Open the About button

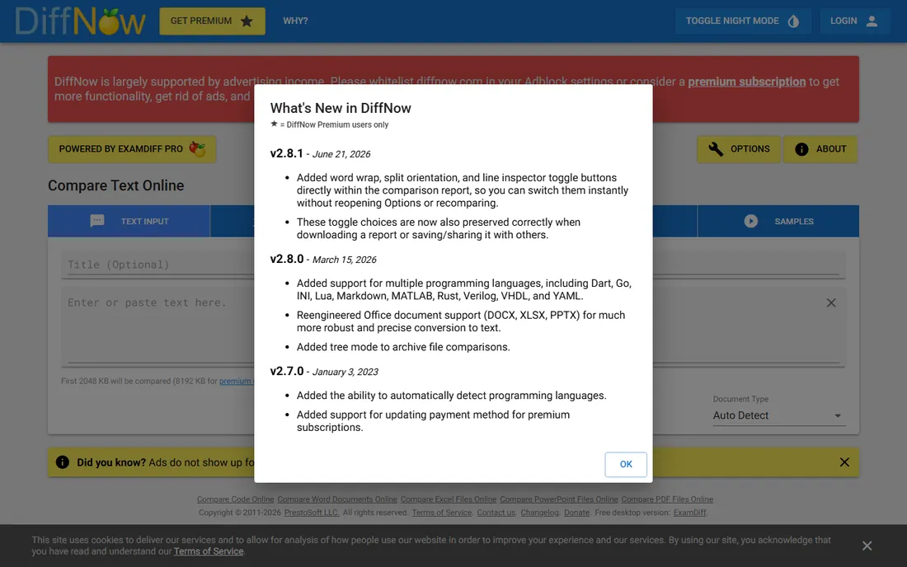click(x=820, y=149)
